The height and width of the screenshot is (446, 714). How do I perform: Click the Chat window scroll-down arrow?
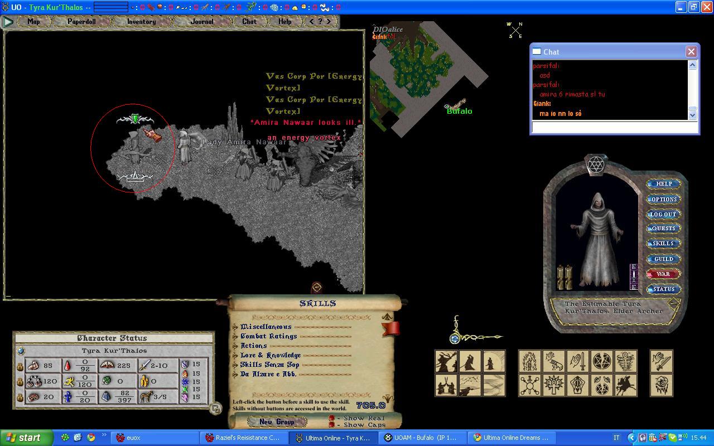[x=693, y=115]
